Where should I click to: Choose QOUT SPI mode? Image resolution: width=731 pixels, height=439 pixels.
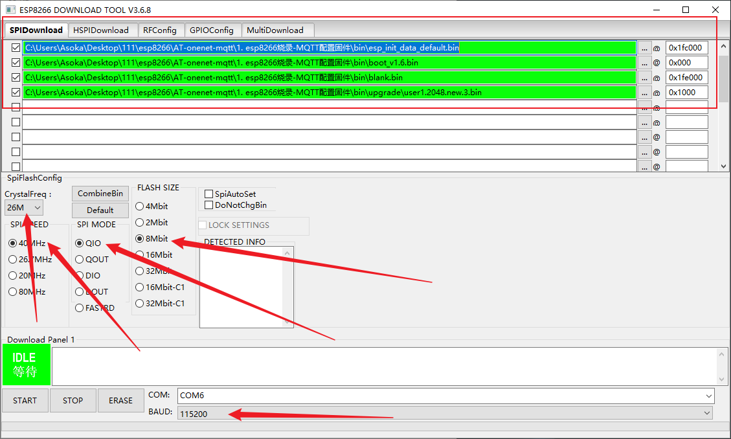click(92, 260)
